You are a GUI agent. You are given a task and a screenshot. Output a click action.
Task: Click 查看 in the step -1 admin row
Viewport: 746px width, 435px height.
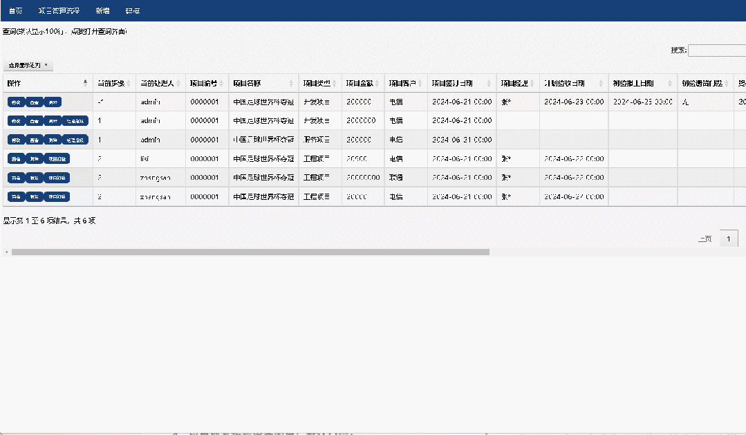(35, 102)
